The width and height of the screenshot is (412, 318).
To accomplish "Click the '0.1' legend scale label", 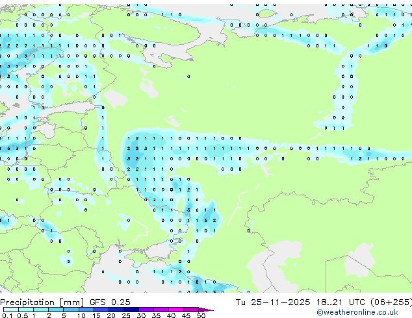I will pos(7,315).
